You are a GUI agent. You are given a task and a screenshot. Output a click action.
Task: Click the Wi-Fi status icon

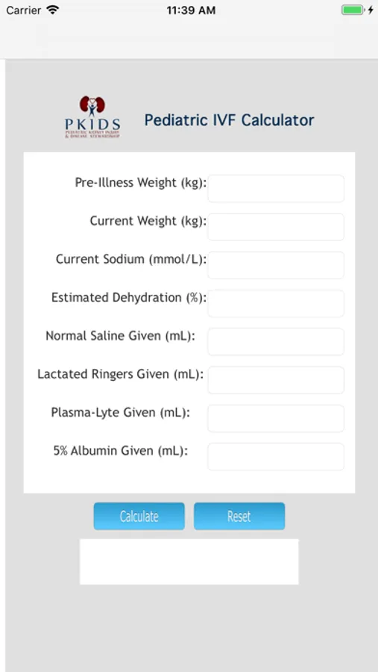(53, 10)
